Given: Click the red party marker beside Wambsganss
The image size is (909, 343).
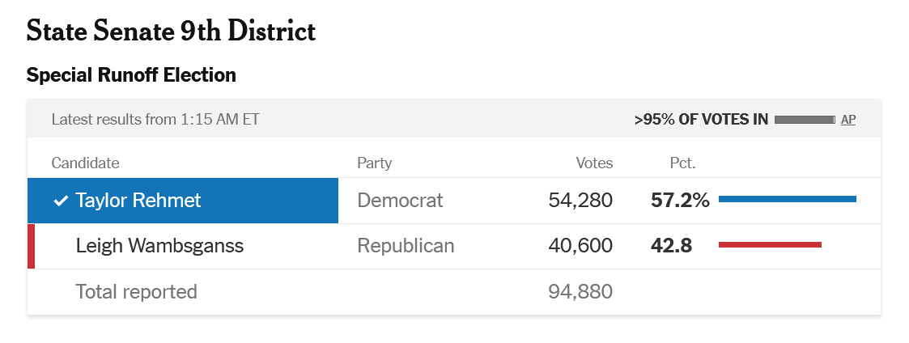Looking at the screenshot, I should [31, 246].
